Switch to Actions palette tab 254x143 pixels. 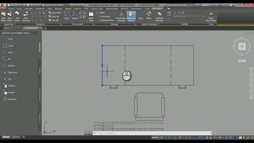tap(40, 71)
